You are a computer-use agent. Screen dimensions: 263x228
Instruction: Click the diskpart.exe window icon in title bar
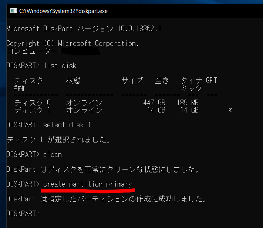[13, 11]
